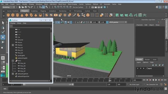This screenshot has height=94, width=168.
Task: Create a polygon torus from the shelf
Action: tap(31, 15)
